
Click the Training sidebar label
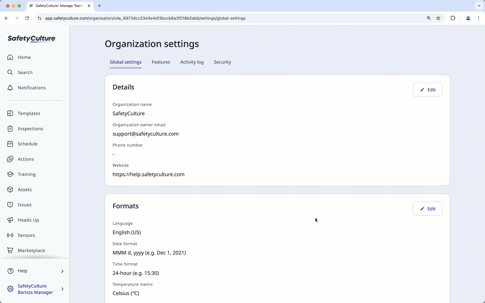tap(27, 174)
